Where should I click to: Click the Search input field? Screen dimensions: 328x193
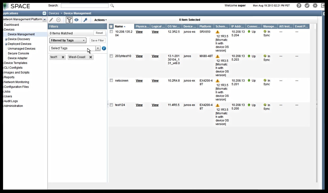coord(85,6)
